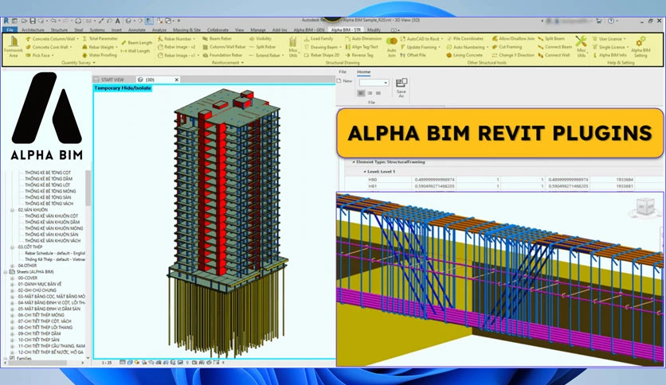Click the project browser vertical scrollbar
Image resolution: width=666 pixels, height=385 pixels.
point(88,189)
